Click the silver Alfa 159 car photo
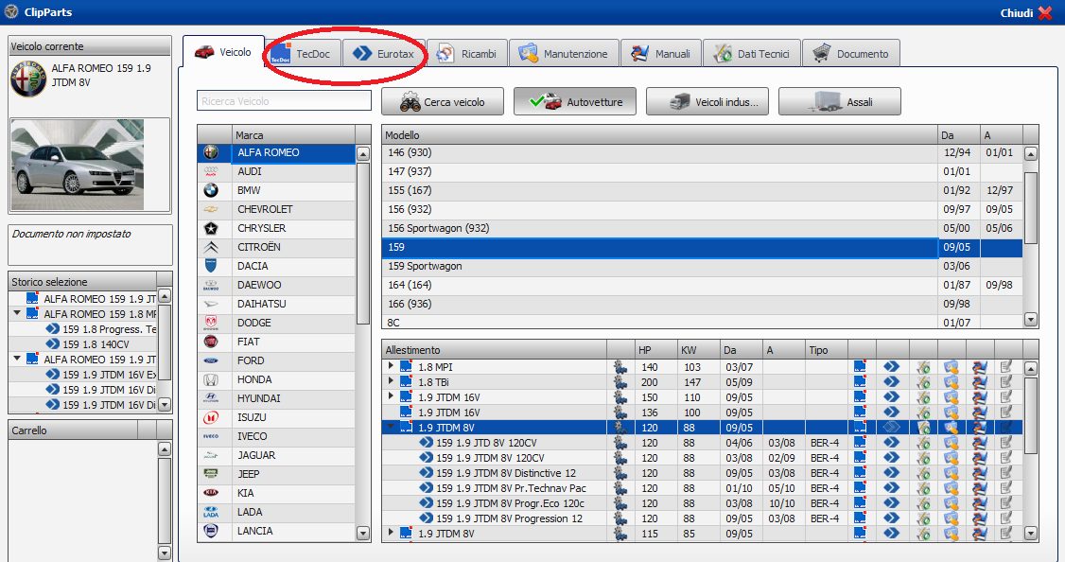 click(79, 165)
